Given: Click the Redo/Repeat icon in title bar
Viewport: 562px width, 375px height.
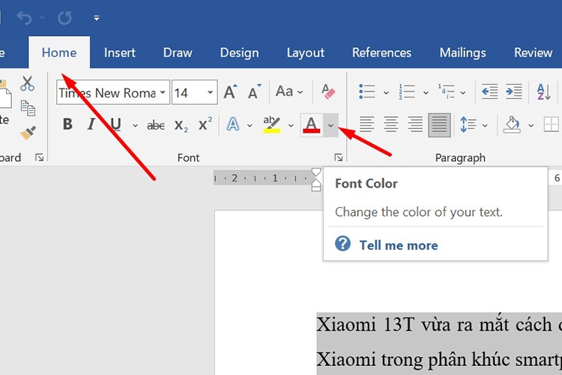Looking at the screenshot, I should 65,17.
